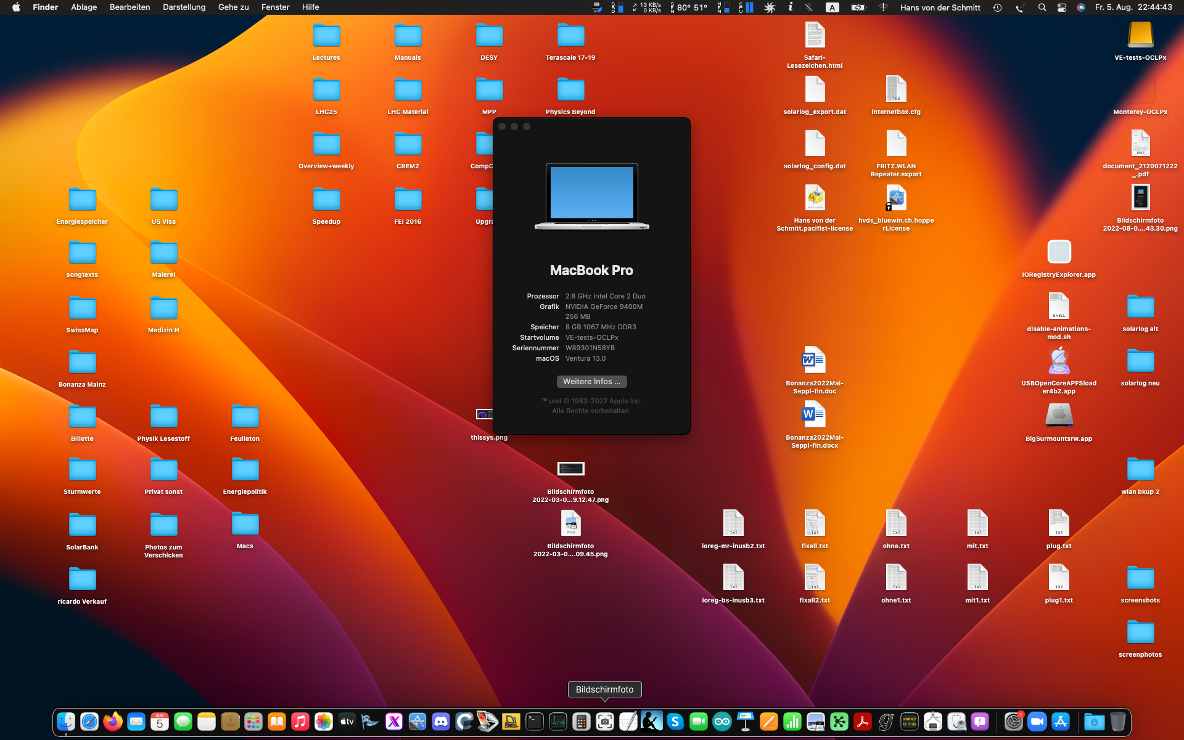The height and width of the screenshot is (740, 1184).
Task: Click the Bluetooth menu bar icon
Action: pyautogui.click(x=808, y=7)
